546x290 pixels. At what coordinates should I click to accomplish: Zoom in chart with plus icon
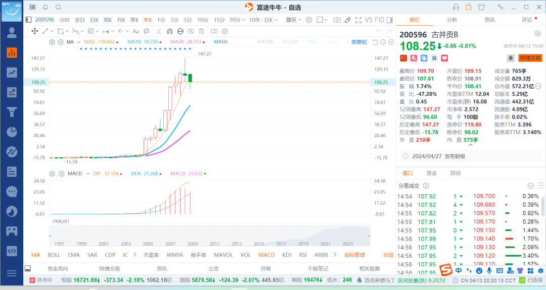pyautogui.click(x=391, y=42)
